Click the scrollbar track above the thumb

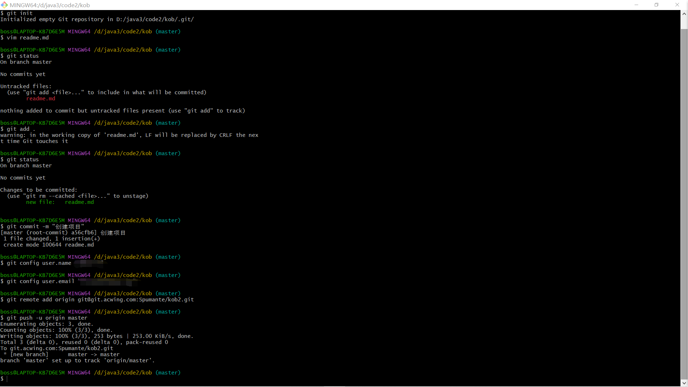[684, 23]
